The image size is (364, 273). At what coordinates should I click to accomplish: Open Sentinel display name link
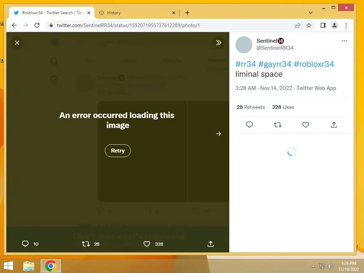click(x=270, y=41)
